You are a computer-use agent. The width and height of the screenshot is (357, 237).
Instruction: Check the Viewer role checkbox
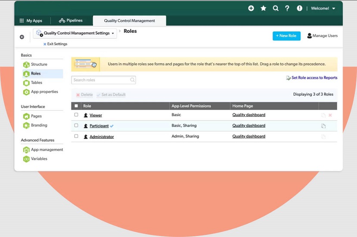pyautogui.click(x=76, y=115)
